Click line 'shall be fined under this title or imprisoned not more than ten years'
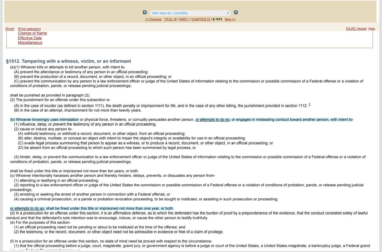382x252 pixels. 74,171
